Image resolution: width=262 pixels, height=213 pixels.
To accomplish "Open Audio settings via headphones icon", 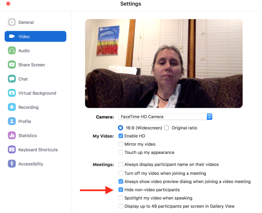I will point(12,51).
